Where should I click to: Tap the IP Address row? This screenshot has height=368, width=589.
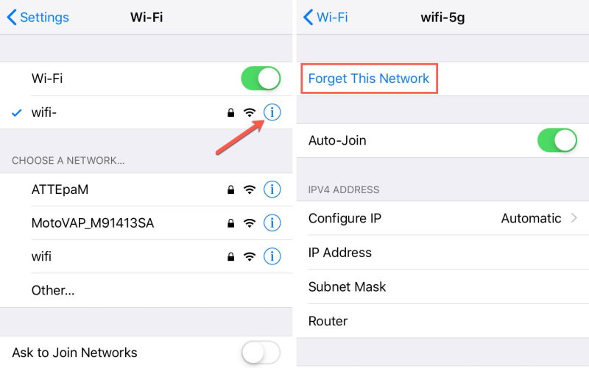point(442,252)
